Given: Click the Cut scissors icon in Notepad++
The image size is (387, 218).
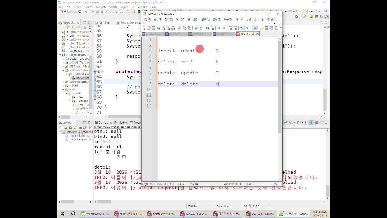Looking at the screenshot, I should (x=179, y=28).
